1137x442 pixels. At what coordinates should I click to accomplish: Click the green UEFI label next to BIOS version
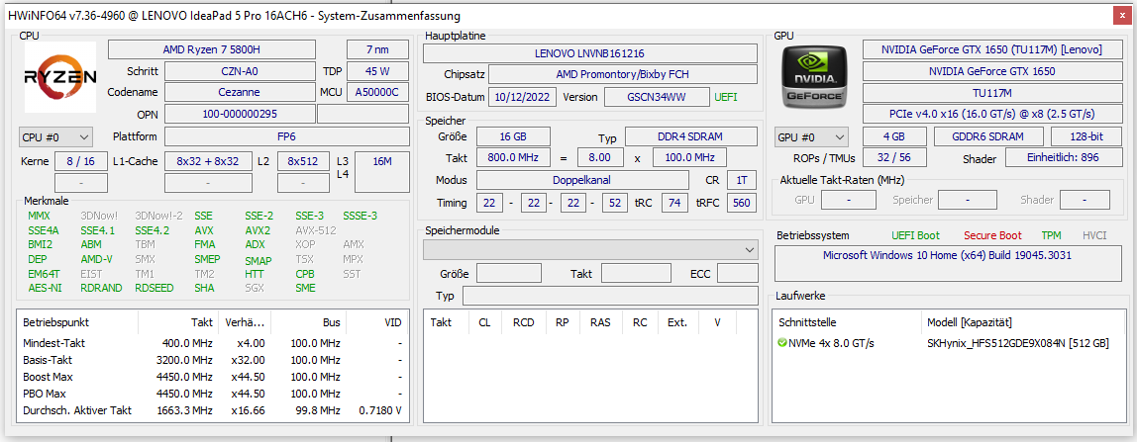[x=726, y=97]
